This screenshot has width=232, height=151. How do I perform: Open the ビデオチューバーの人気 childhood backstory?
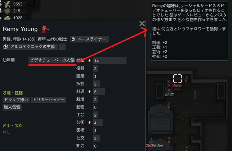coord(52,60)
